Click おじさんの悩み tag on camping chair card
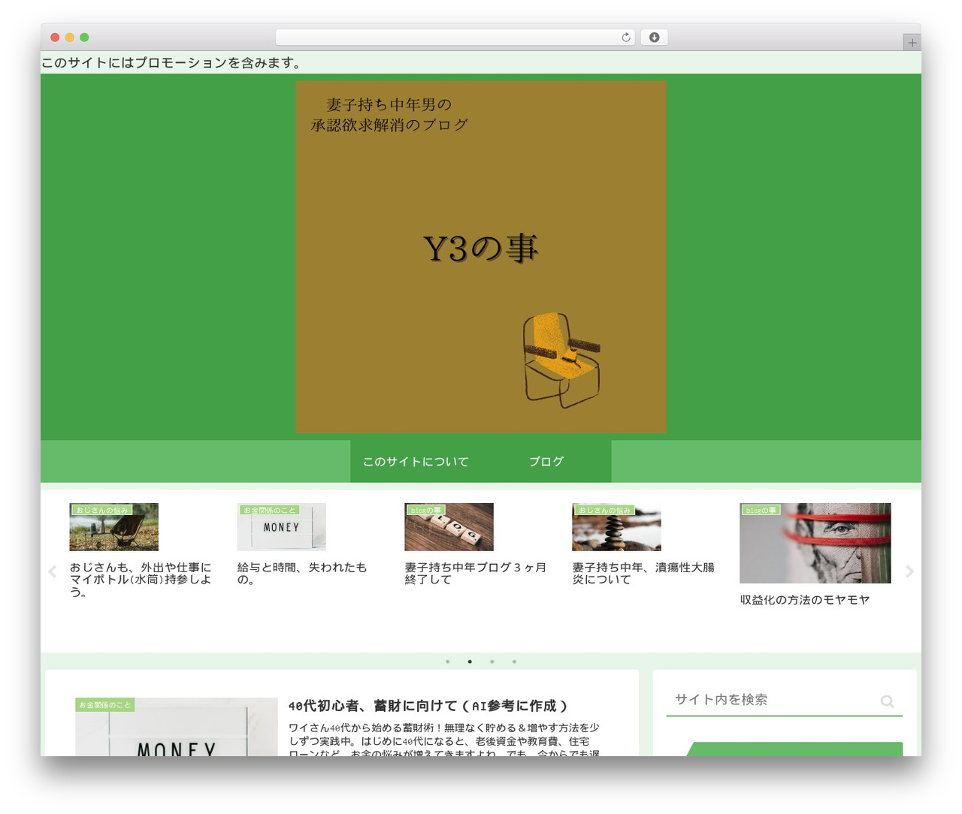Image resolution: width=962 pixels, height=814 pixels. coord(101,510)
